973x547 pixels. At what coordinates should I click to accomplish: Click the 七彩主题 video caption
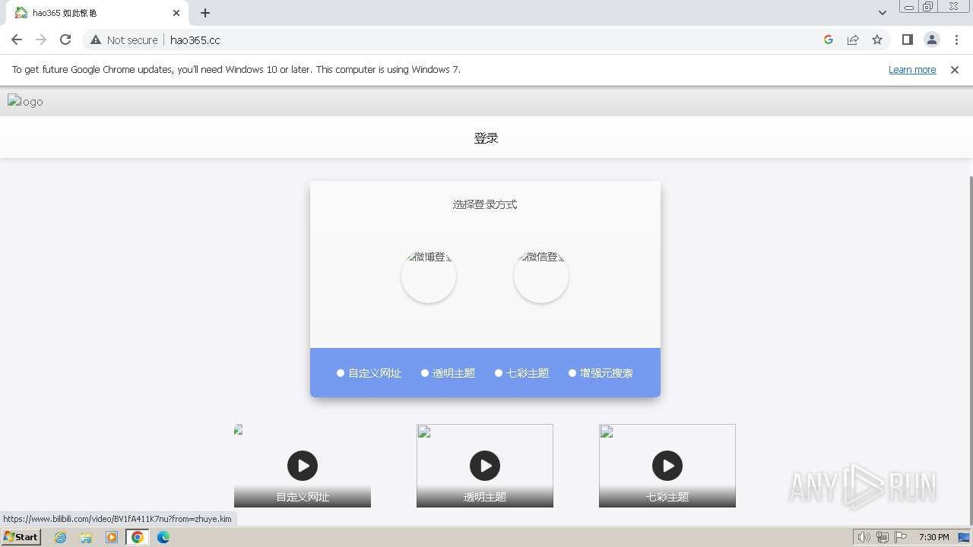tap(667, 497)
